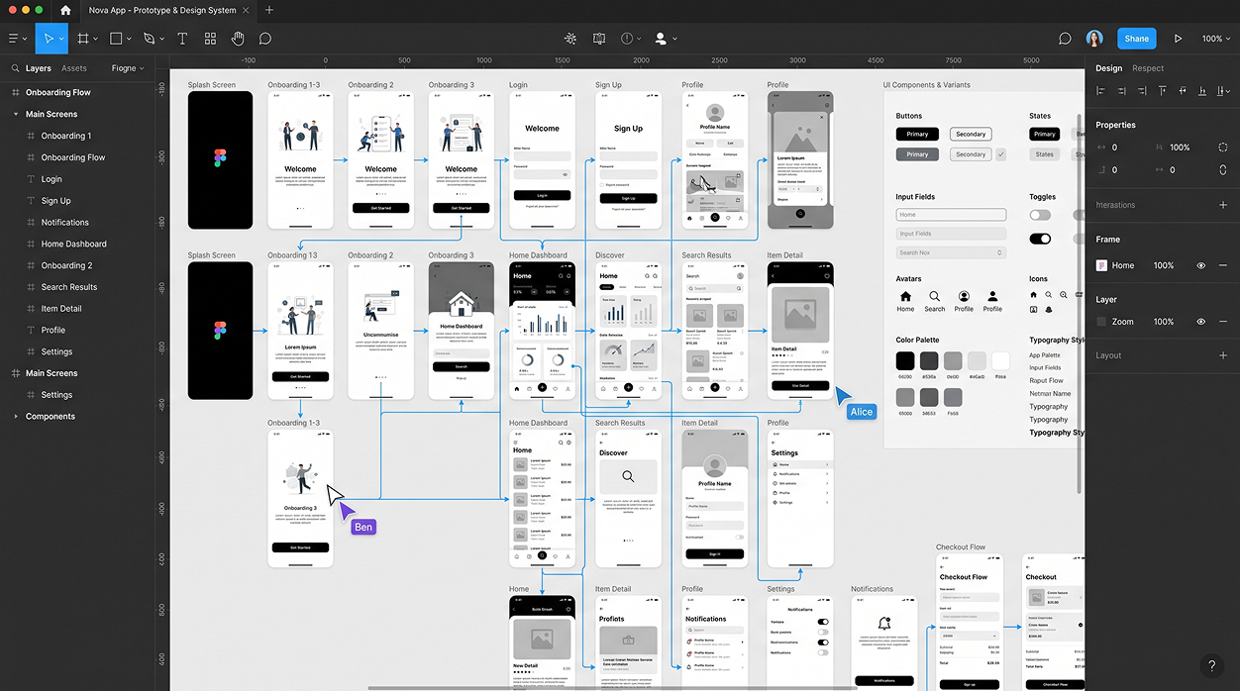Open the Search Nox combo box
This screenshot has height=691, width=1240.
coord(951,252)
